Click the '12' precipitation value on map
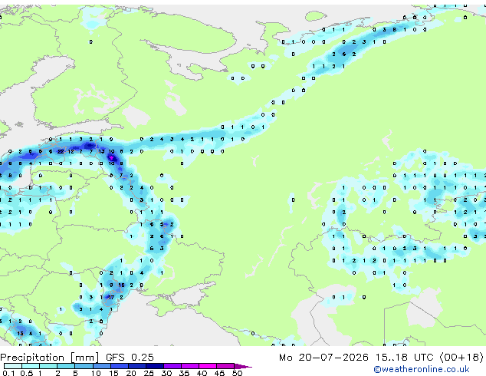The width and height of the screenshot is (486, 376). pyautogui.click(x=71, y=152)
